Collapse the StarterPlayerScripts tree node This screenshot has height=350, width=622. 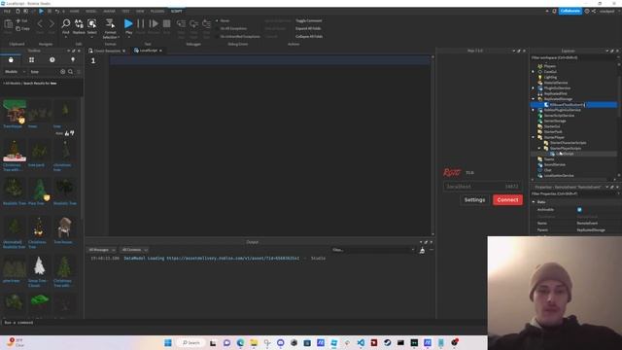point(539,148)
